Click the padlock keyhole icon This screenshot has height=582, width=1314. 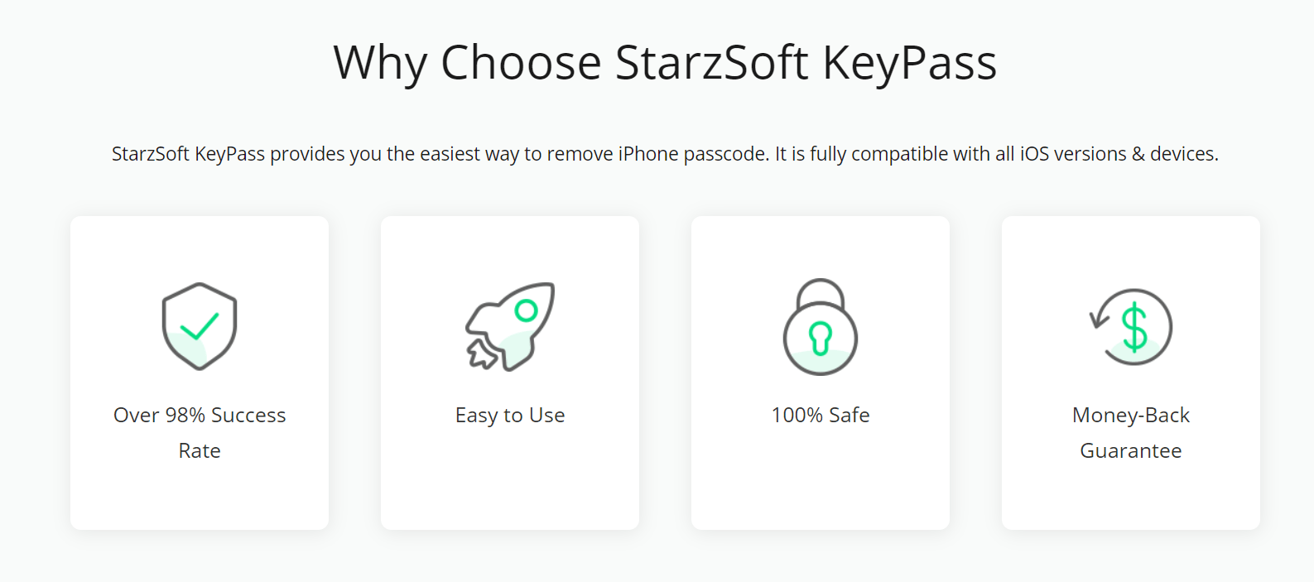tap(821, 326)
